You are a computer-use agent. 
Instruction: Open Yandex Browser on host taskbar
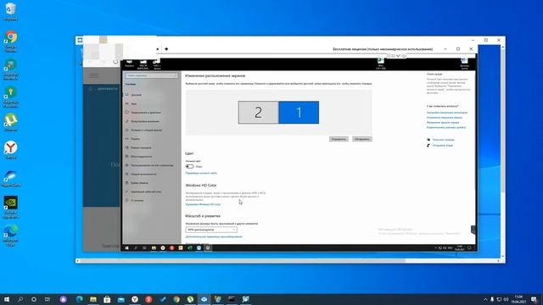click(x=135, y=299)
